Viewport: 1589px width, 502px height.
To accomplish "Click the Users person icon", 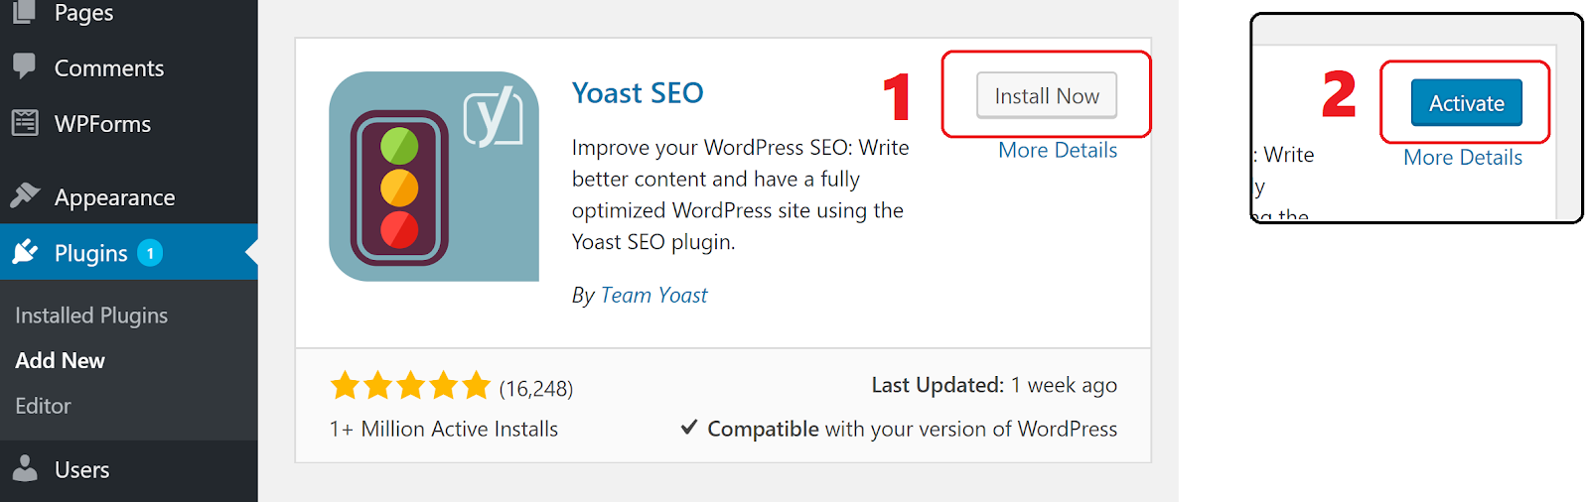I will click(x=25, y=468).
